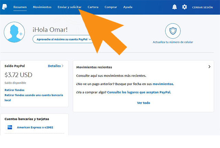Click the PayPal logo icon
The height and width of the screenshot is (148, 220).
point(4,7)
